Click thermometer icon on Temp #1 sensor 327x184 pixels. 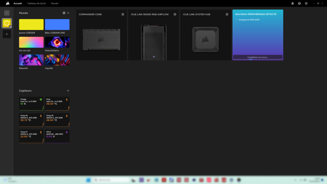point(41,132)
